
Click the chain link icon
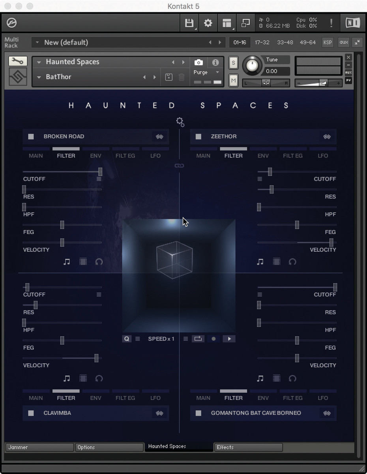pyautogui.click(x=180, y=166)
